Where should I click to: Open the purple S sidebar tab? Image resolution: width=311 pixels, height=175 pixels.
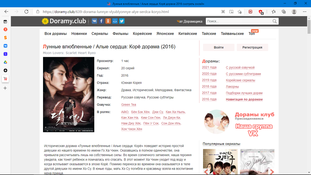[5, 54]
